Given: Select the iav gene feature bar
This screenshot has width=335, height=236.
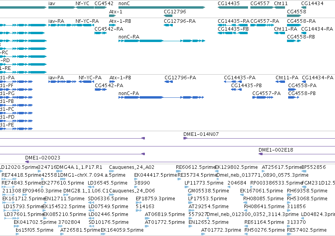Looking at the screenshot, I should (x=62, y=7).
